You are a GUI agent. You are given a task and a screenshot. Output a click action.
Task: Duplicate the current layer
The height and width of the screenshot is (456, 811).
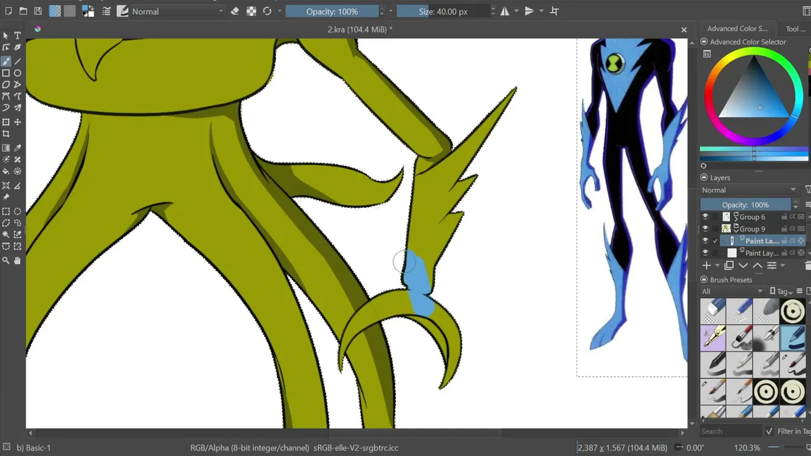coord(729,266)
